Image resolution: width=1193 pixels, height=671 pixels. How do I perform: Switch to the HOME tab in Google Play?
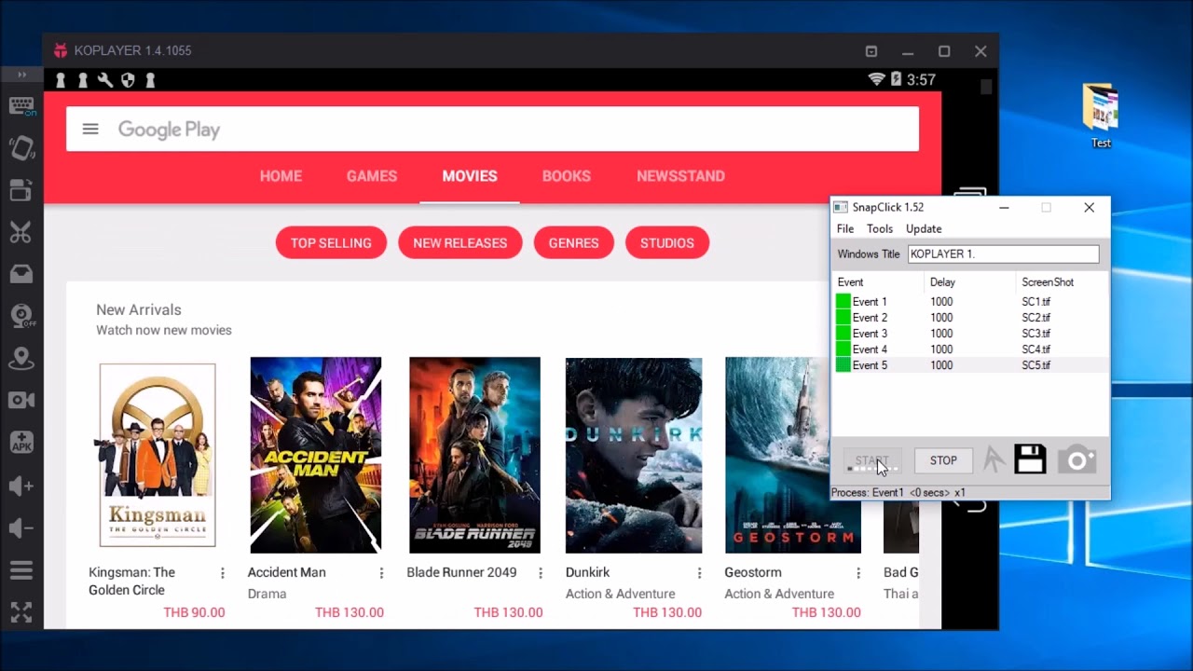[281, 176]
